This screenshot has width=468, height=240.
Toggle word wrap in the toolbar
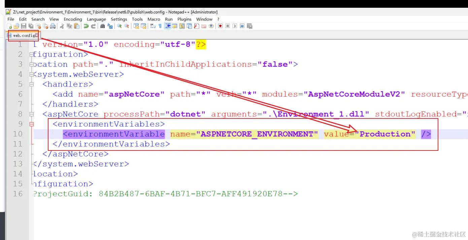pyautogui.click(x=153, y=26)
